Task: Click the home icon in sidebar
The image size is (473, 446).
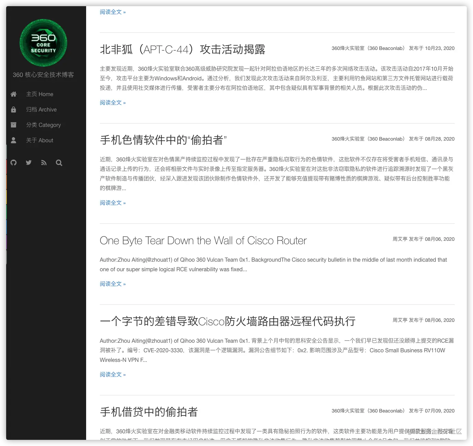Action: pos(14,94)
